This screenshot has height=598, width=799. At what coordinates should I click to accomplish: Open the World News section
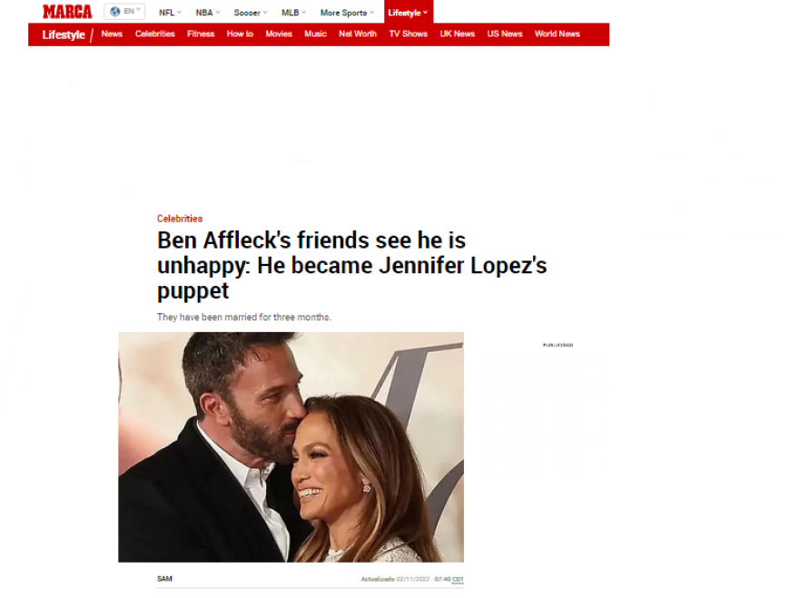(x=557, y=34)
